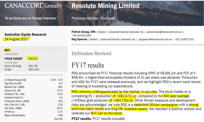This screenshot has width=204, height=122.
Task: Click the highlighted BUY rating label
Action: tap(7, 50)
